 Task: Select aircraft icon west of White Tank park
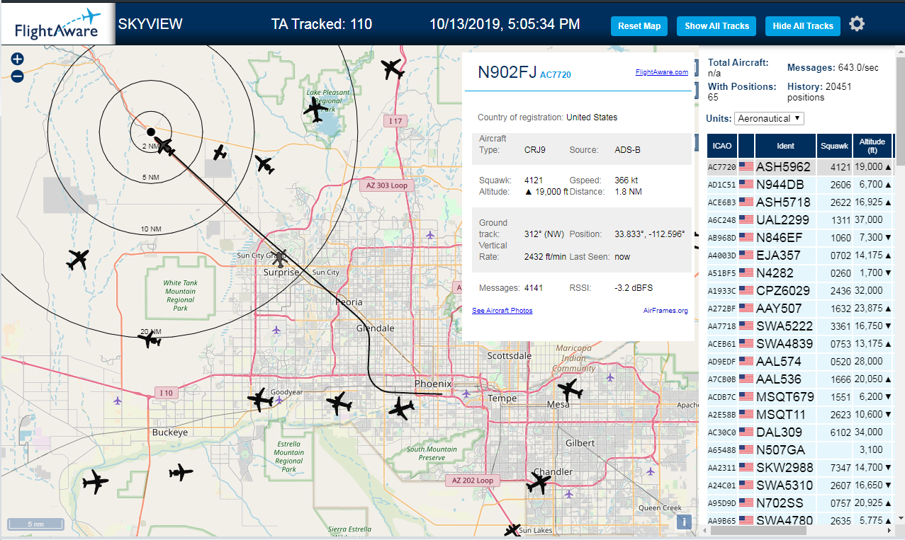(x=78, y=259)
